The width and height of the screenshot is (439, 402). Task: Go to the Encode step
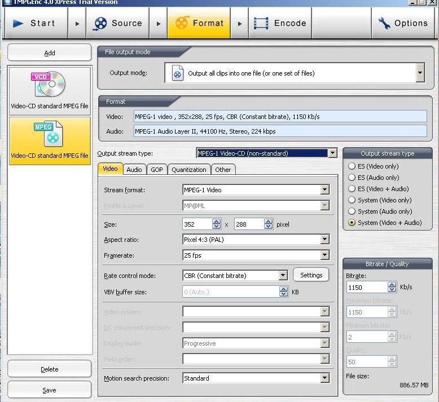(x=280, y=23)
